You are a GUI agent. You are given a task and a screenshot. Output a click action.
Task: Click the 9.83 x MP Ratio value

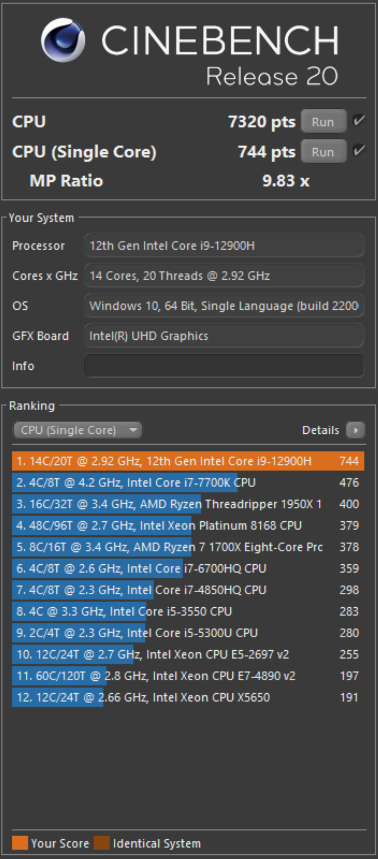[286, 181]
